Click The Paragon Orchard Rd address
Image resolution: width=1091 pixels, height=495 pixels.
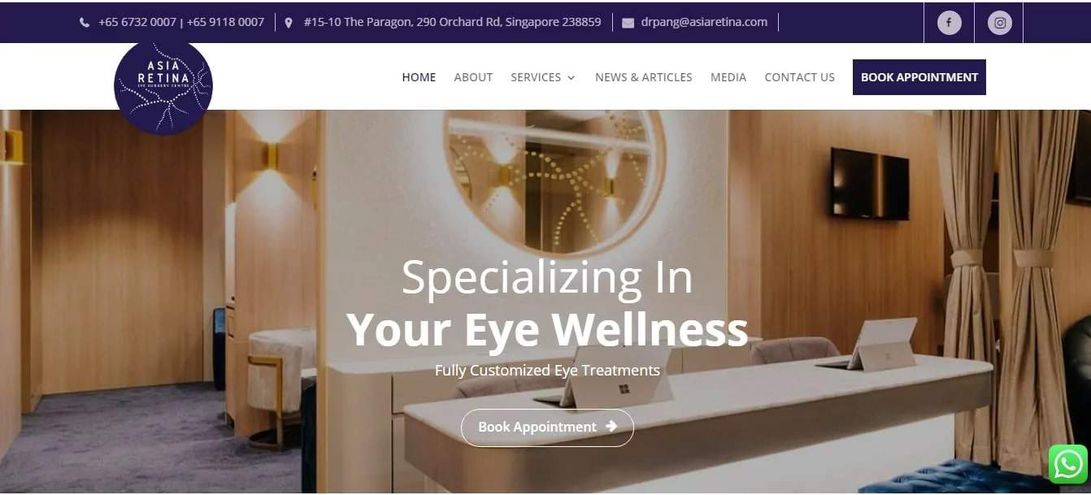452,22
